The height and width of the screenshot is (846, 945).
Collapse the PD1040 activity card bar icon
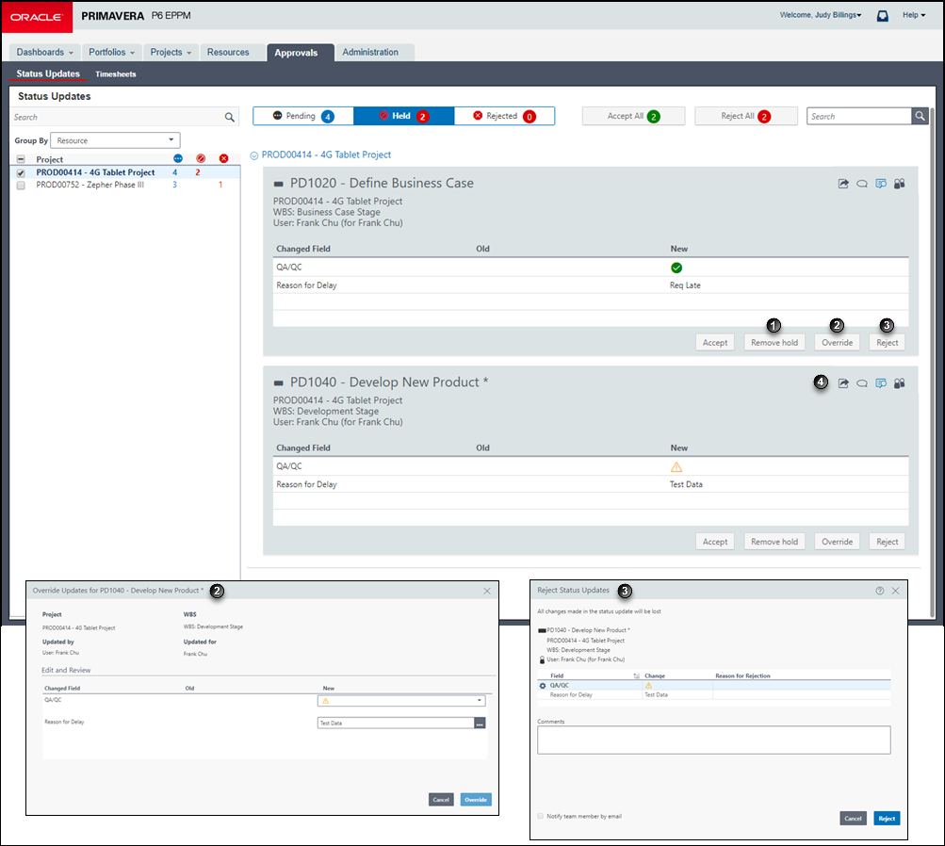[279, 382]
